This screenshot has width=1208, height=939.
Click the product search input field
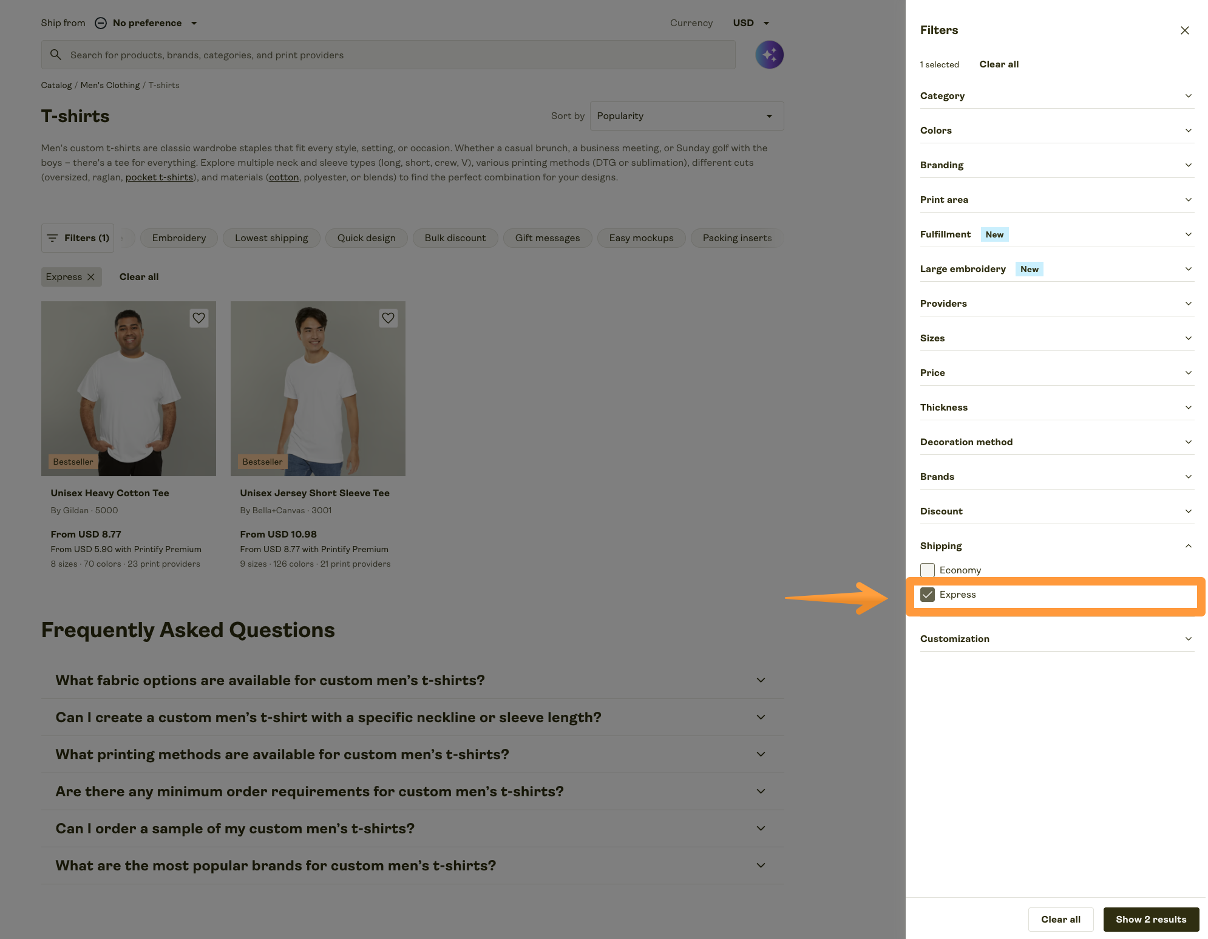click(x=364, y=55)
